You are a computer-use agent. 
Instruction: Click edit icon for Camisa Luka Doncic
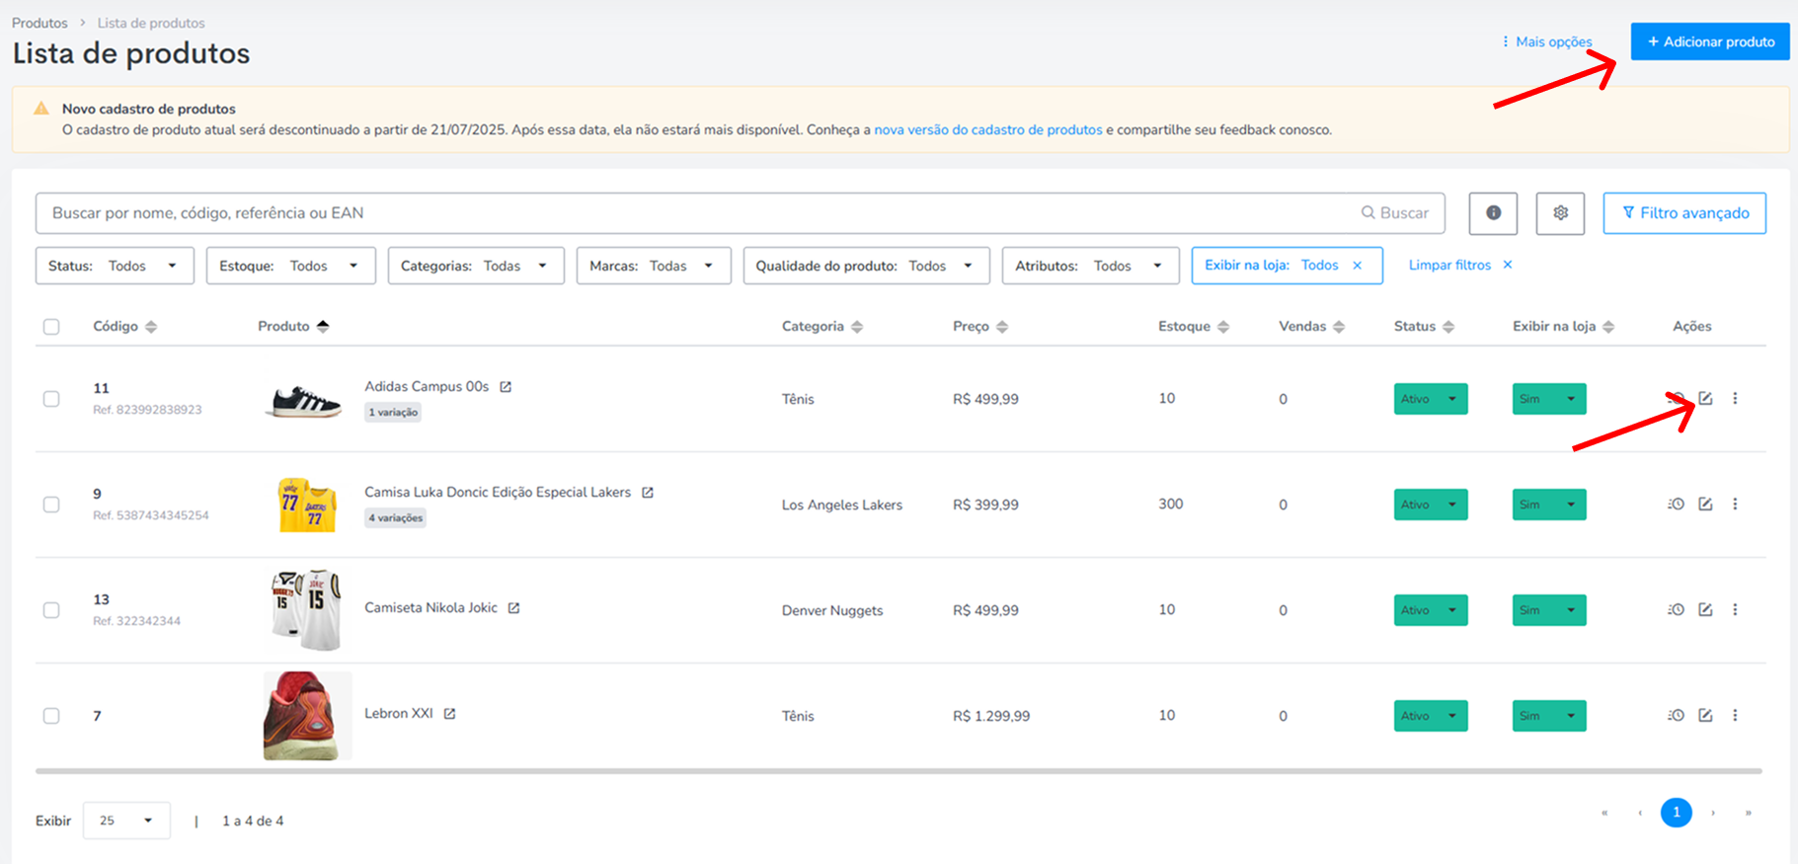coord(1705,505)
